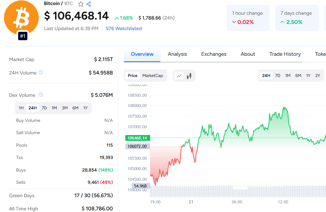Open the Trade History tab
The width and height of the screenshot is (326, 212).
[x=285, y=54]
